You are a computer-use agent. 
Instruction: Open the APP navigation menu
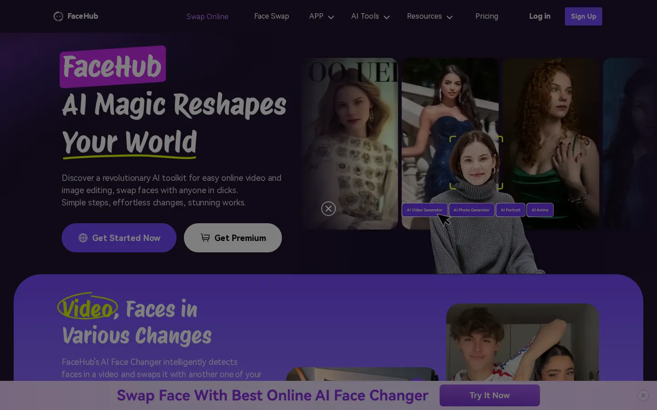click(x=316, y=16)
